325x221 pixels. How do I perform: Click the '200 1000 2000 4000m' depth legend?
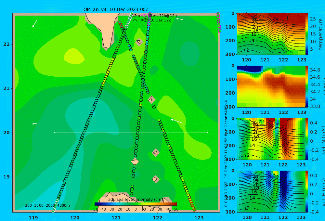pos(47,205)
